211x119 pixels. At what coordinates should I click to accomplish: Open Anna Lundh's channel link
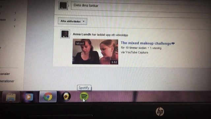pyautogui.click(x=82, y=34)
